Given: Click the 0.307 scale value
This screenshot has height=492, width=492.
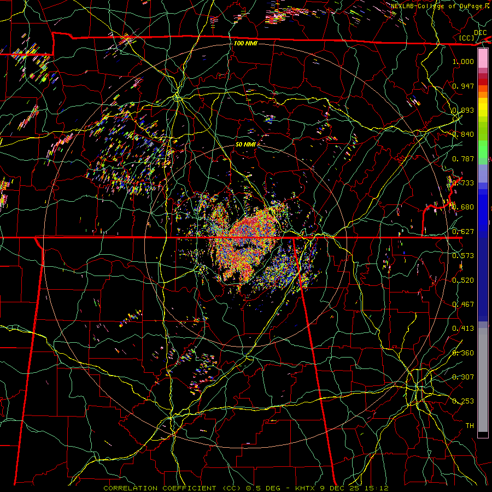Looking at the screenshot, I should (463, 377).
